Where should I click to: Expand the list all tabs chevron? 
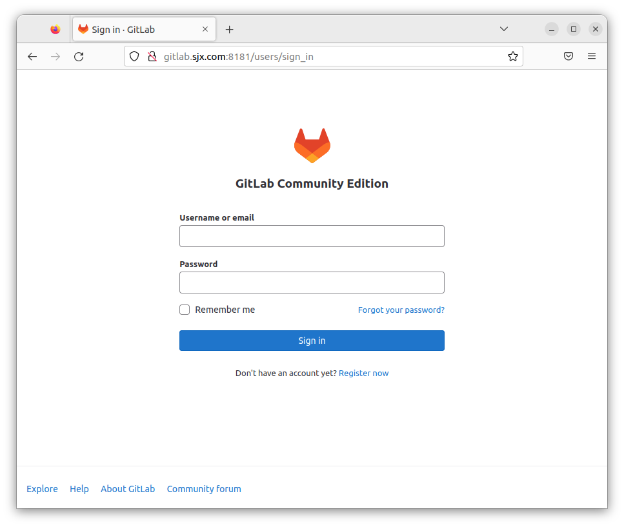504,28
